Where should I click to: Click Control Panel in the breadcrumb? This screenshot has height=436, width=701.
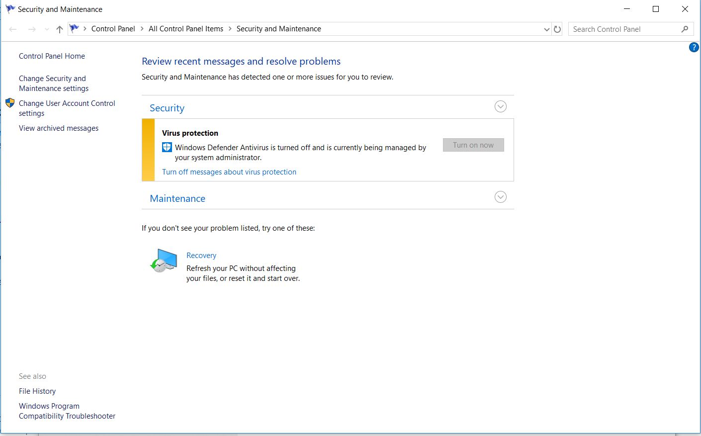113,29
